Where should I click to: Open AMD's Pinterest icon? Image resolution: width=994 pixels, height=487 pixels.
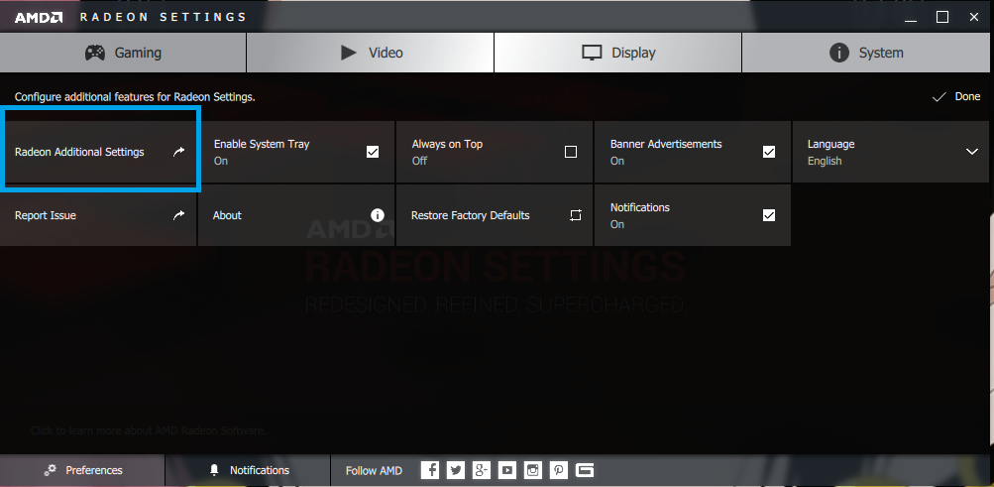click(559, 470)
